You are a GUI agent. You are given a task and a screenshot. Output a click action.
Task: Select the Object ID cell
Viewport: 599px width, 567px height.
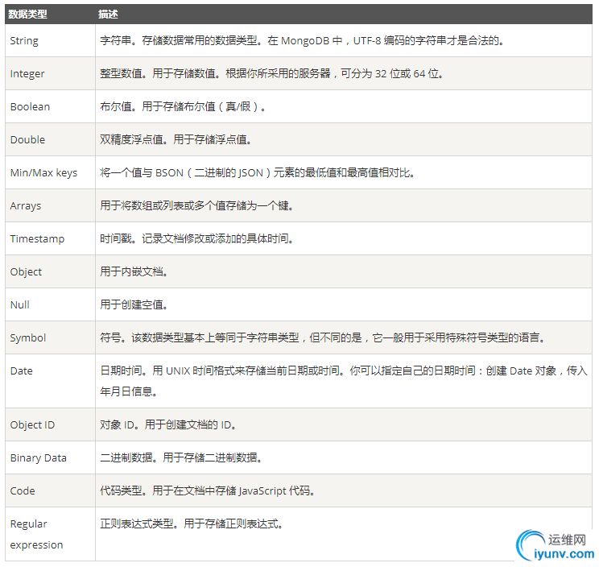[x=50, y=425]
